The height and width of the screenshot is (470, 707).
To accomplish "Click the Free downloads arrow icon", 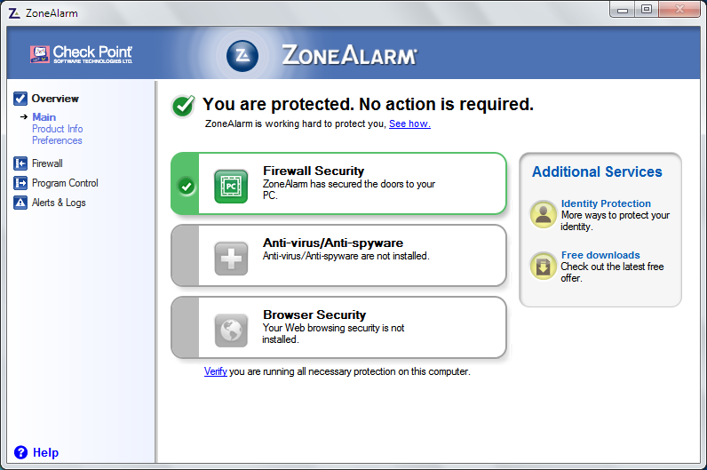I will 544,266.
